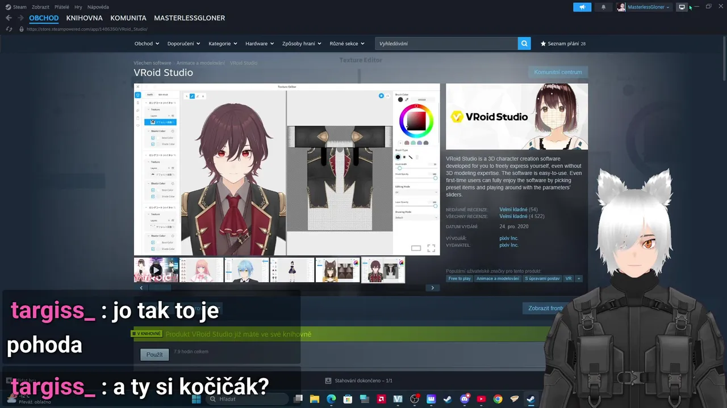Click the Zobrazit frontu button
This screenshot has width=727, height=408.
click(x=545, y=308)
